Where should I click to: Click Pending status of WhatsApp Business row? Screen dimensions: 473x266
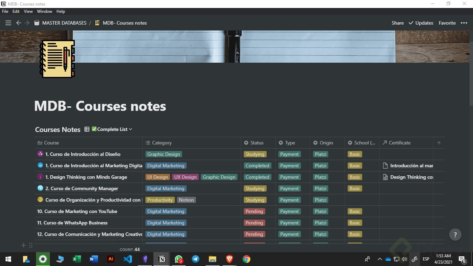pos(254,223)
